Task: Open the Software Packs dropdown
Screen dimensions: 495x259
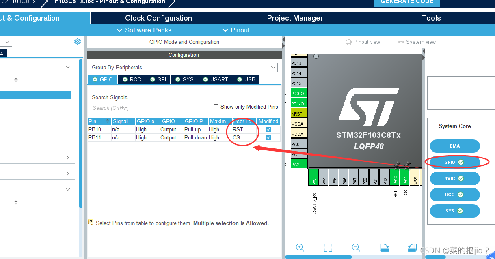Action: (144, 30)
